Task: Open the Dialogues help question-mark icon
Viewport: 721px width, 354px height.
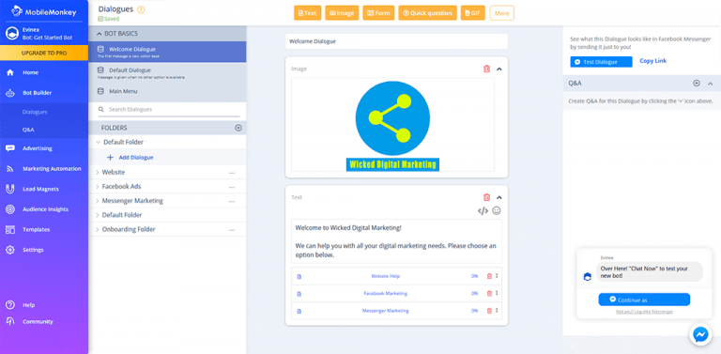Action: [141, 9]
